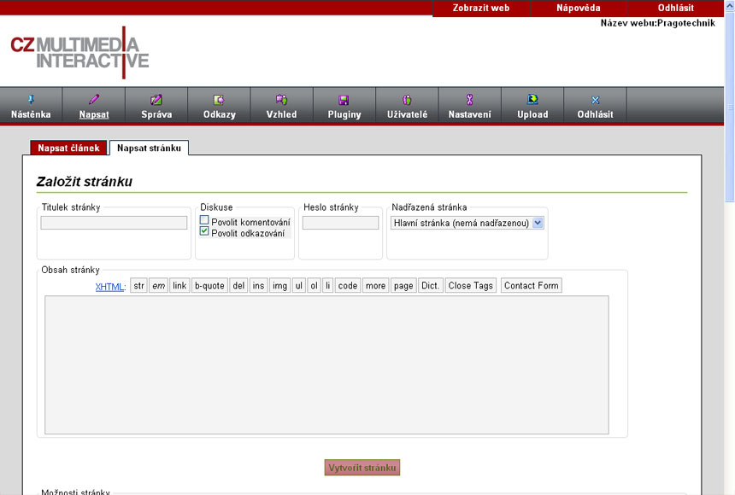The width and height of the screenshot is (735, 495).
Task: Click the b-quote quicktag button
Action: (209, 286)
